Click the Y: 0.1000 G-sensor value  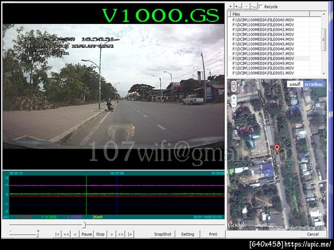pyautogui.click(x=49, y=217)
